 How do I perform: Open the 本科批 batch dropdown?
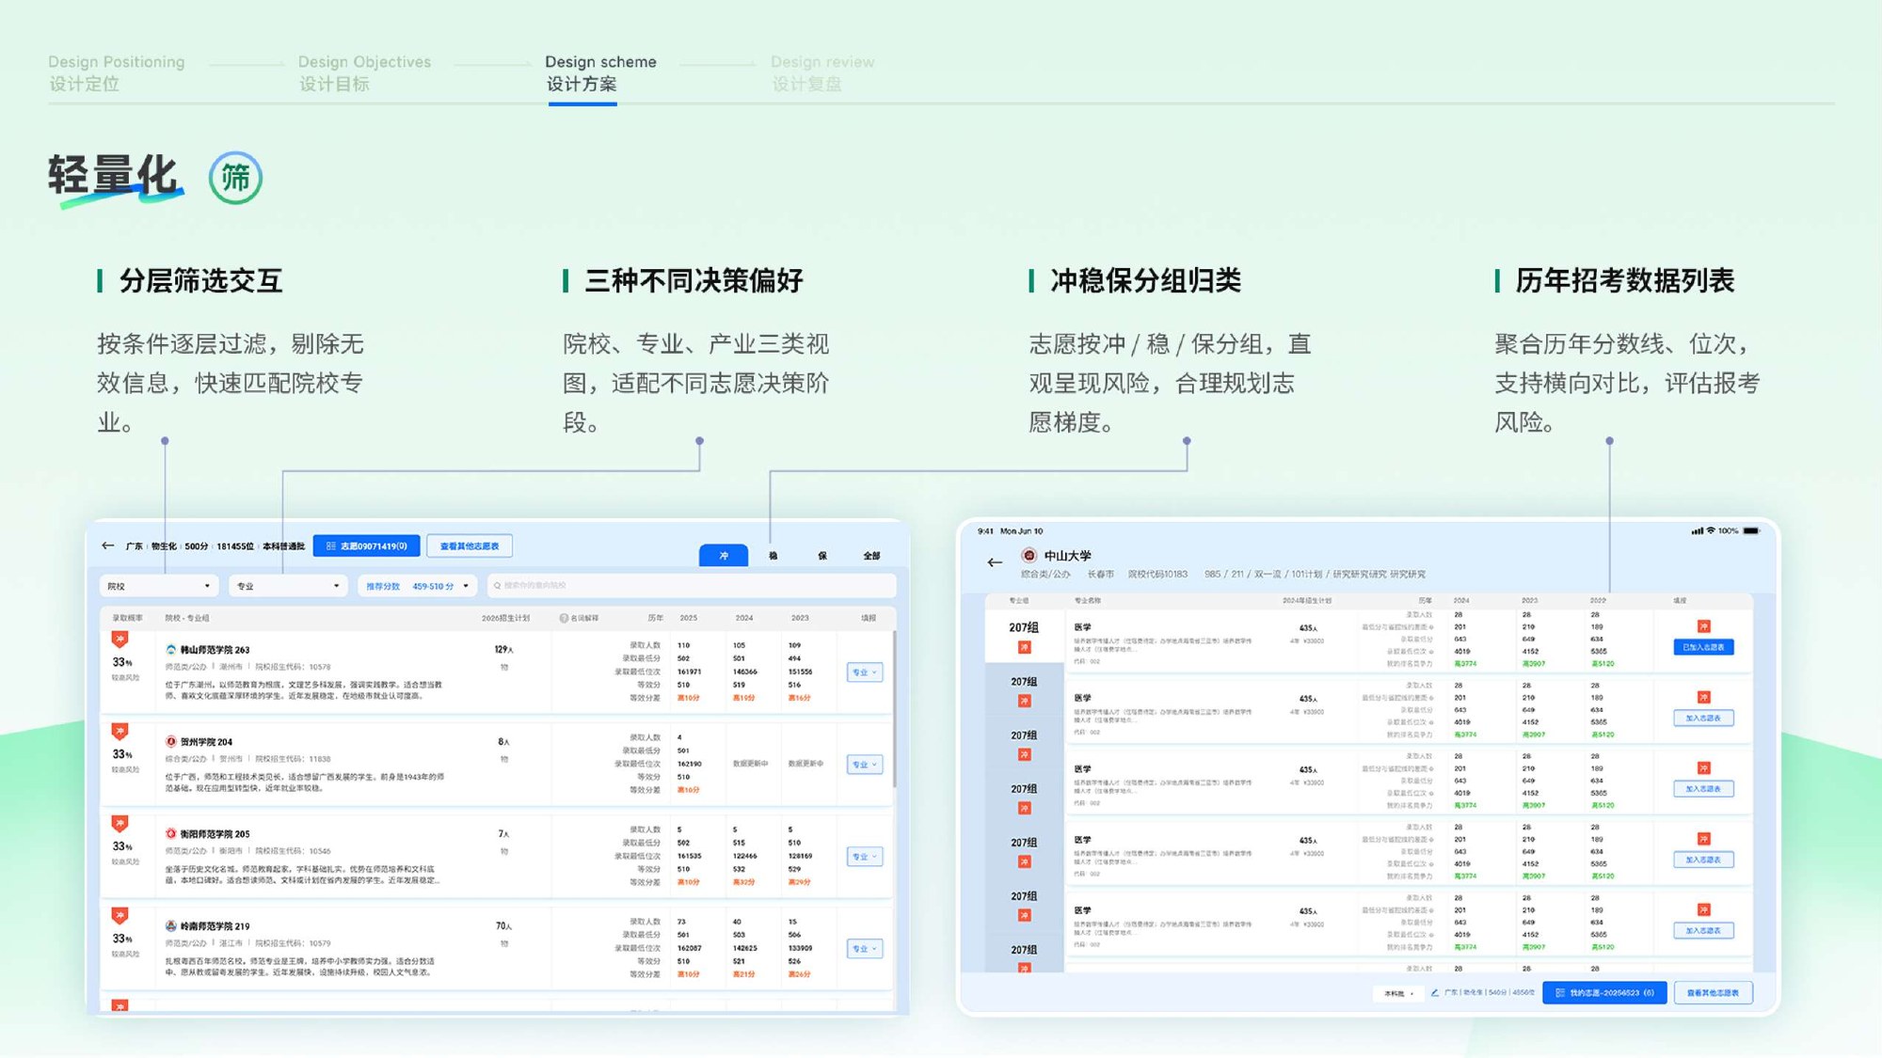point(1398,992)
